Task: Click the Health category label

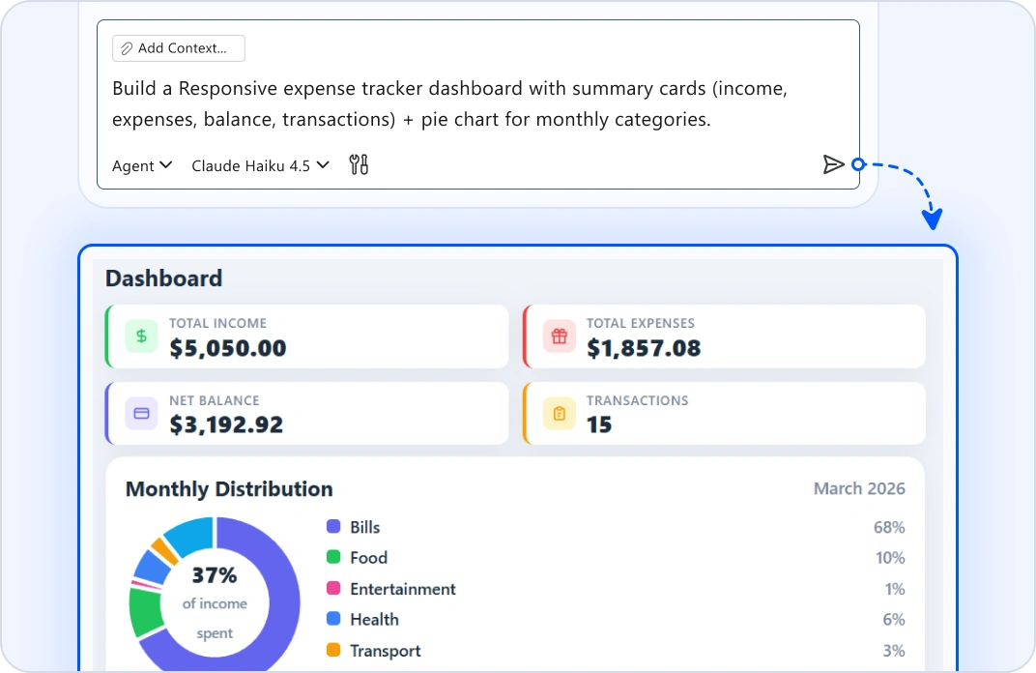Action: coord(375,619)
